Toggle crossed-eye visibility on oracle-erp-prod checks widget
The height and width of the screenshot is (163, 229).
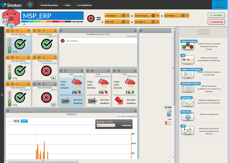click(x=39, y=57)
